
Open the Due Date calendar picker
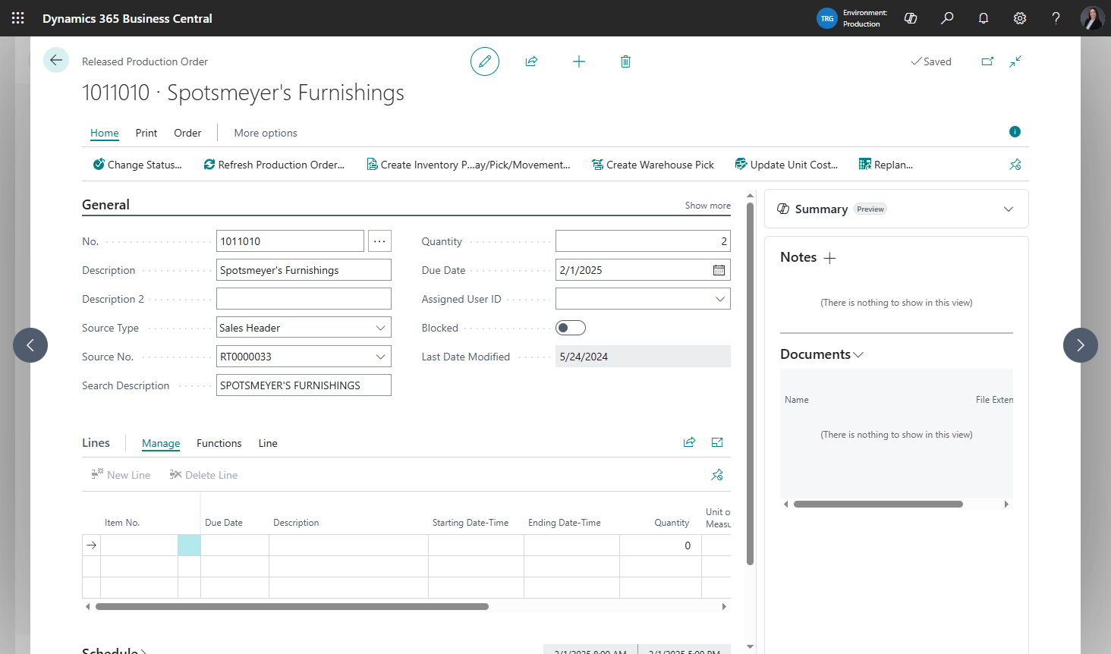point(719,270)
